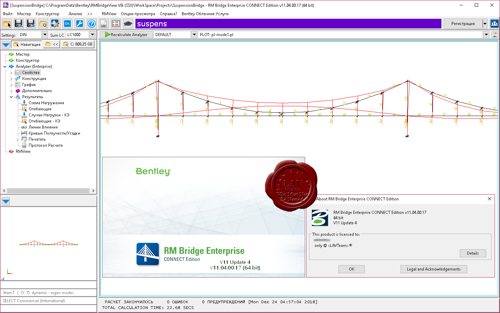The width and height of the screenshot is (500, 313).
Task: Click the browse folder with magnifier icon
Action: click(43, 24)
